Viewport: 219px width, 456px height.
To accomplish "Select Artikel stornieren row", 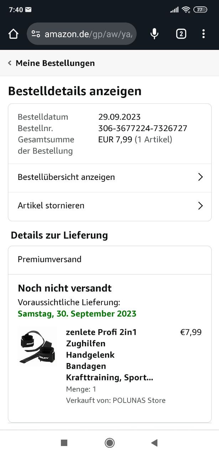I will 51,206.
